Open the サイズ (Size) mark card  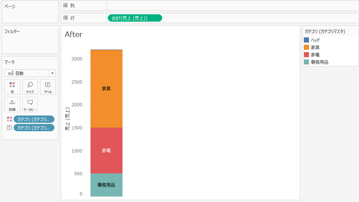click(30, 87)
